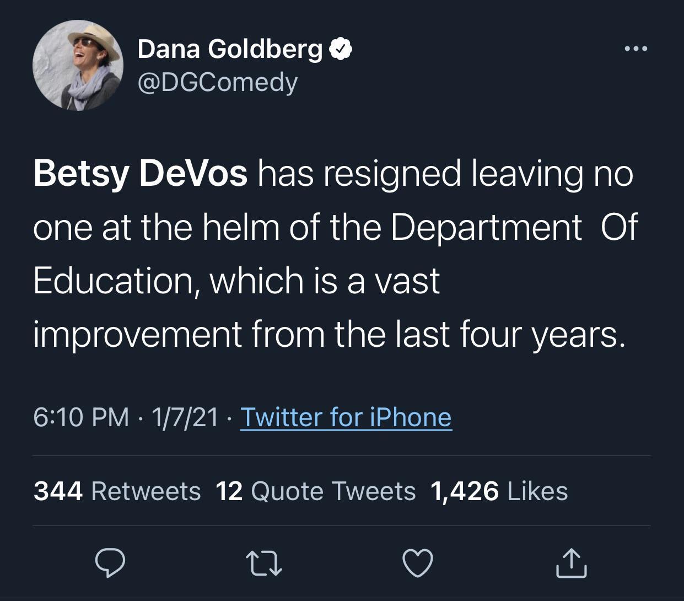Show the 12 Quote Tweets

click(x=315, y=491)
